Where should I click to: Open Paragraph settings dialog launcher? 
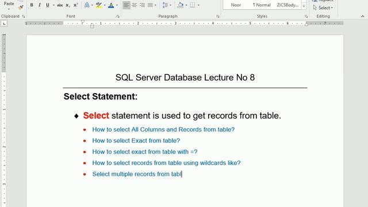pyautogui.click(x=218, y=16)
